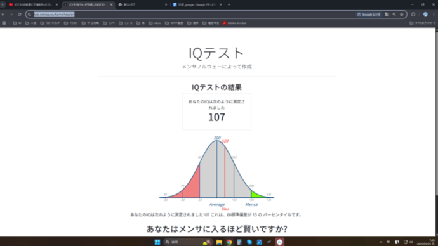
Task: Close the Google Docs tab
Action: tap(221, 4)
